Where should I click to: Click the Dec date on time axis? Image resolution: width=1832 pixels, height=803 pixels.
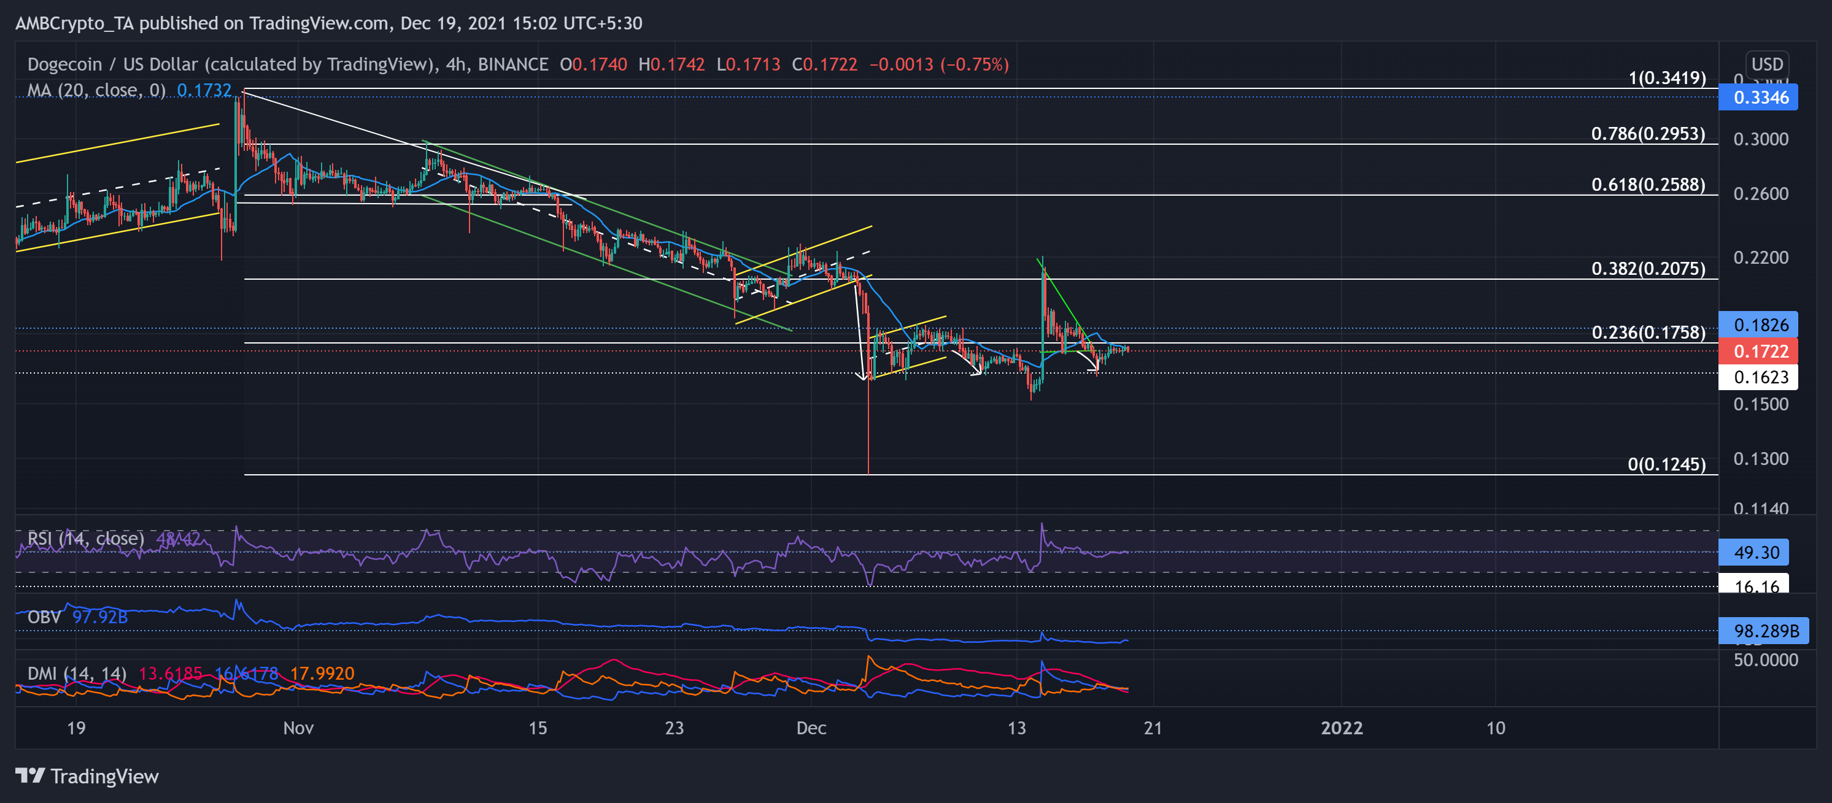[x=811, y=728]
